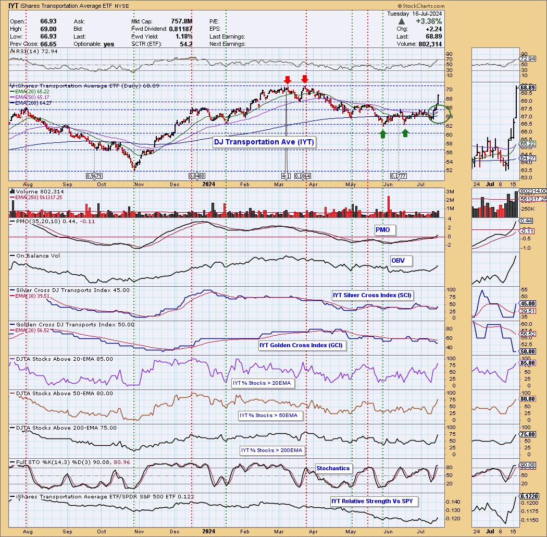The height and width of the screenshot is (537, 547).
Task: Click the IYT % Stocks > 200EMA label
Action: 271,450
